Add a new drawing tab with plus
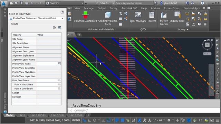The image size is (221, 124). [79, 34]
